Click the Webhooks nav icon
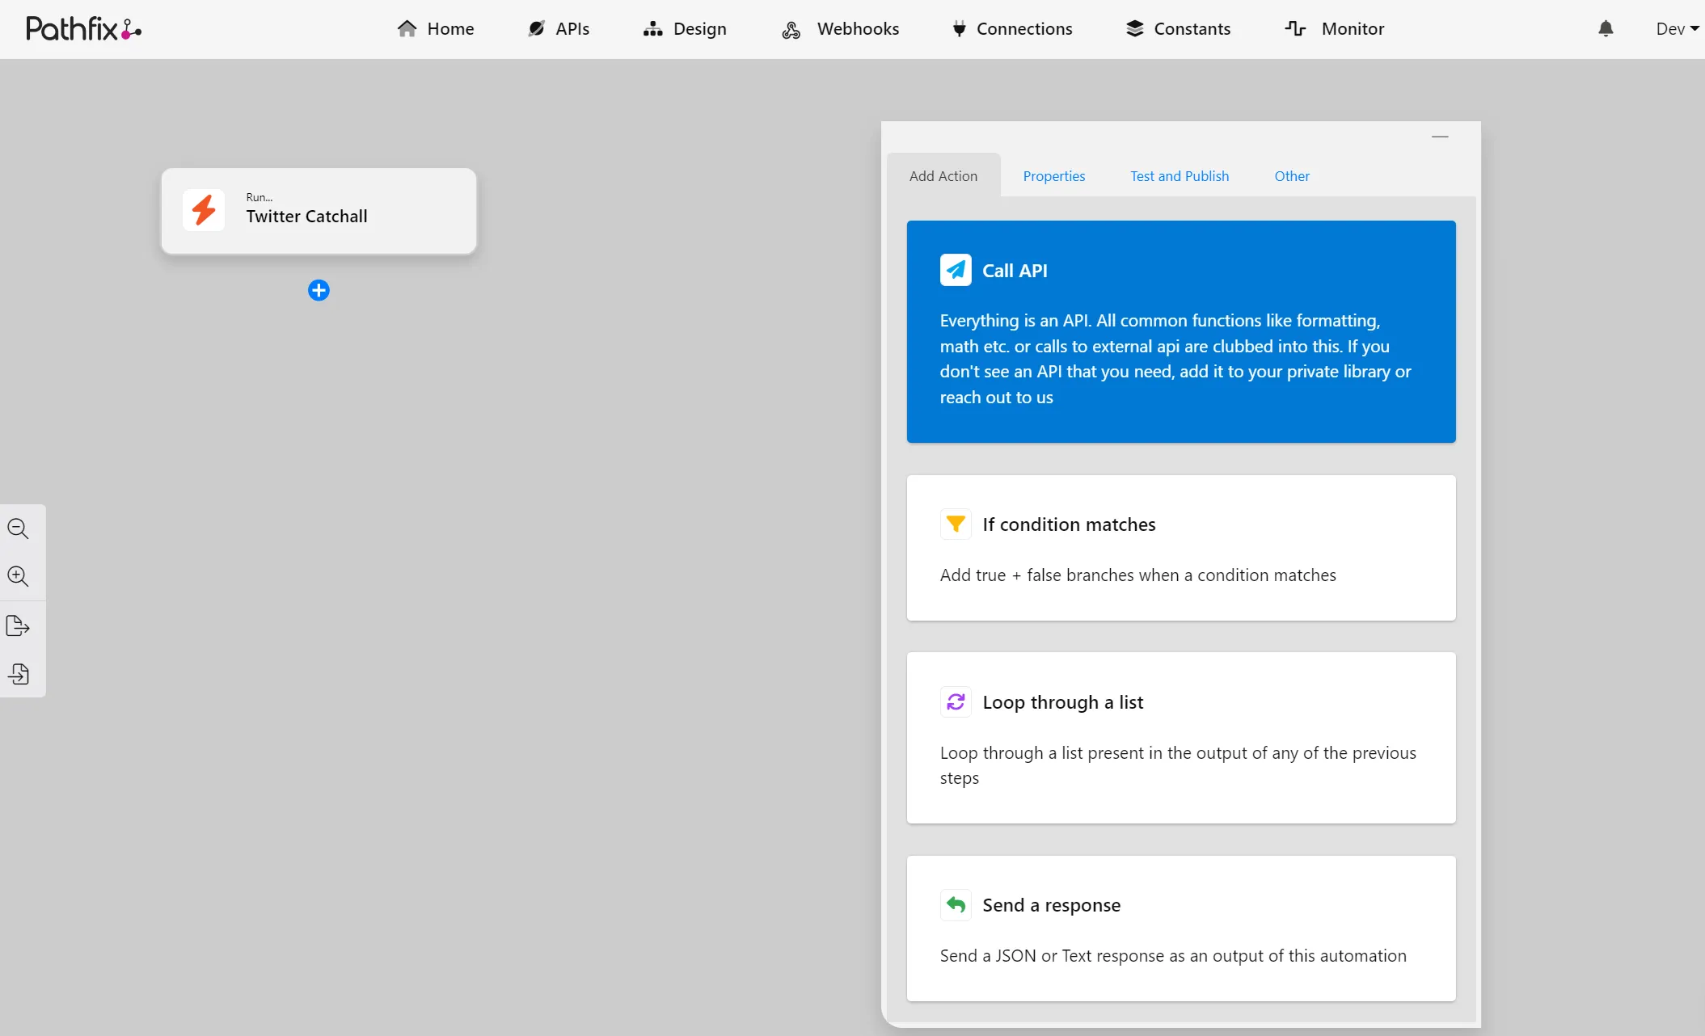 point(791,30)
